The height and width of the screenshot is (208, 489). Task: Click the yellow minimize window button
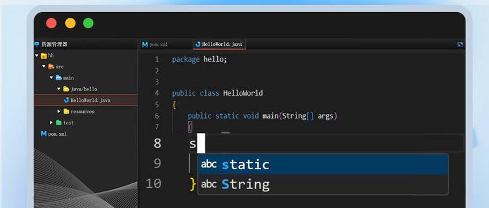coord(70,23)
